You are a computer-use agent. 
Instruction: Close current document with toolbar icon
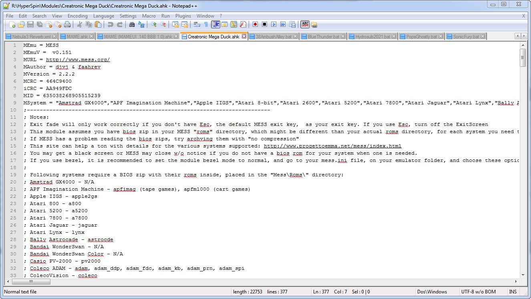click(x=49, y=24)
